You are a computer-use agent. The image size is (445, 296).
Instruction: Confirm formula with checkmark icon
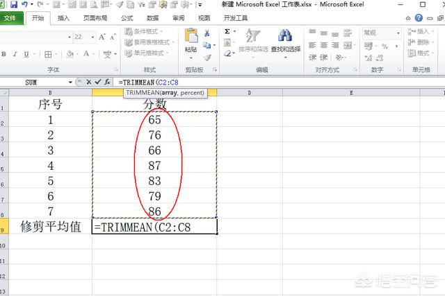coord(98,82)
